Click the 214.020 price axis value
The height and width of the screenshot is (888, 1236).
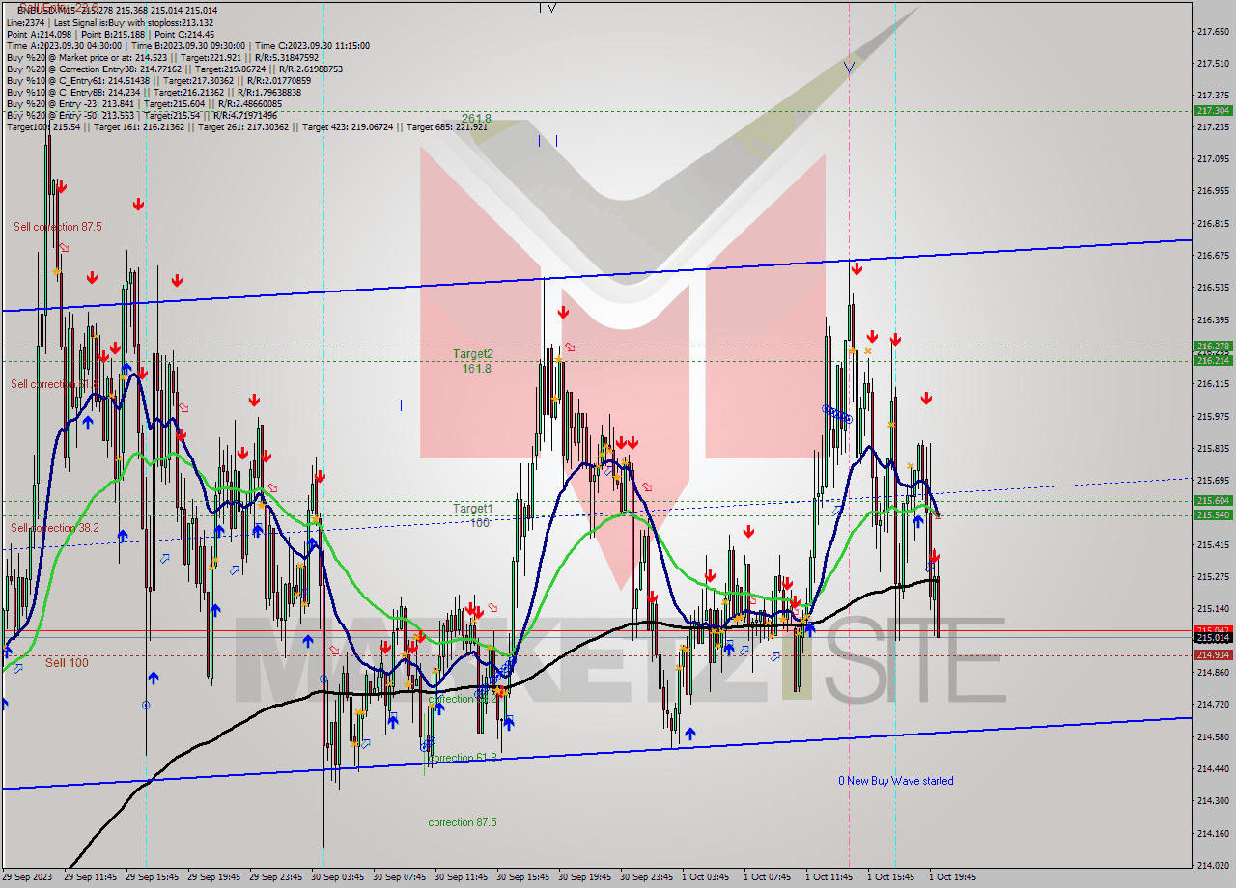1213,865
